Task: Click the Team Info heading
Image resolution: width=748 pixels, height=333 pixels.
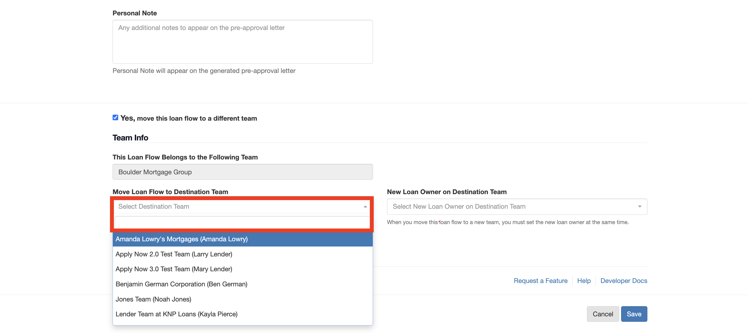Action: coord(130,138)
